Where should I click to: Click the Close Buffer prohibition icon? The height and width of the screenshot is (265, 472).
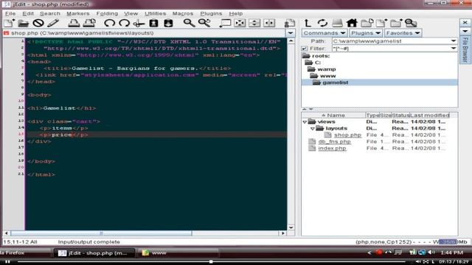(x=38, y=23)
